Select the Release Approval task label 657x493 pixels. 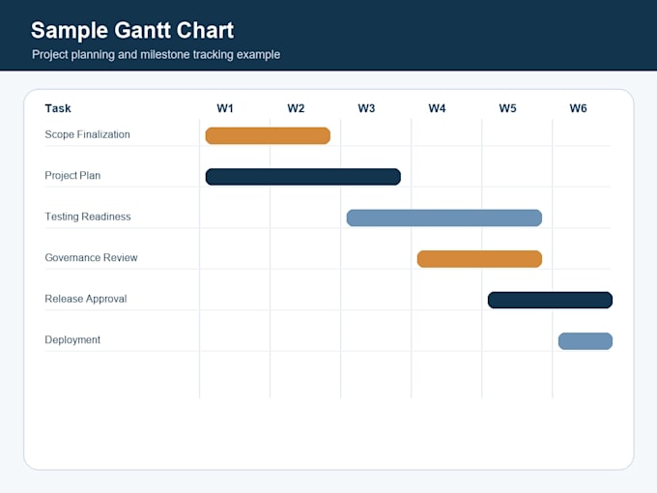point(86,299)
